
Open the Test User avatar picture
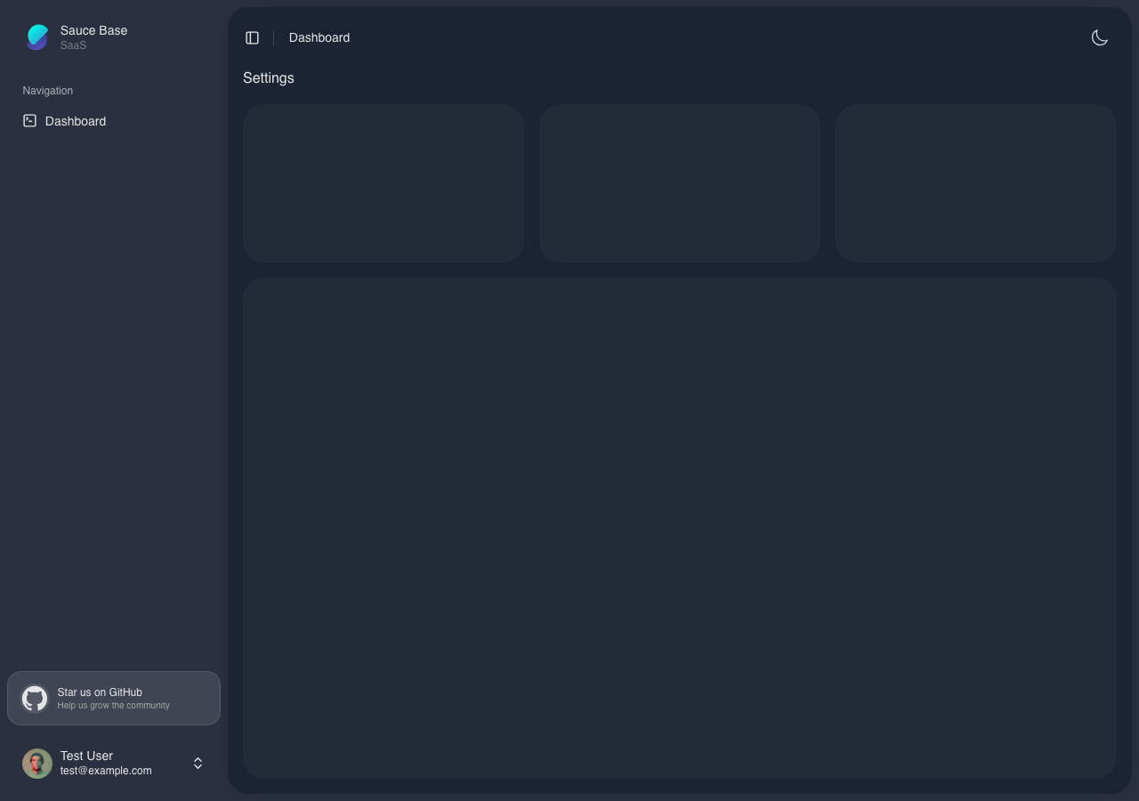tap(37, 763)
